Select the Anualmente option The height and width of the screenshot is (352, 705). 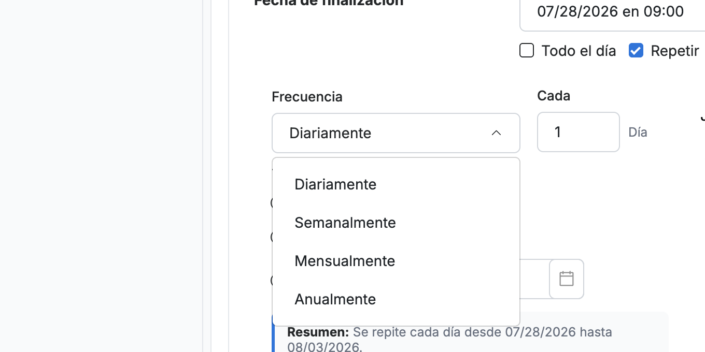tap(396, 299)
